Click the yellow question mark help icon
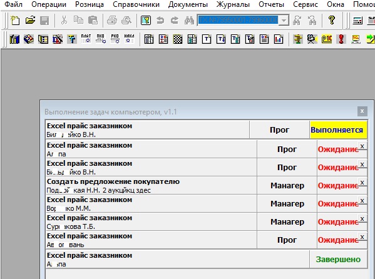 [331, 21]
